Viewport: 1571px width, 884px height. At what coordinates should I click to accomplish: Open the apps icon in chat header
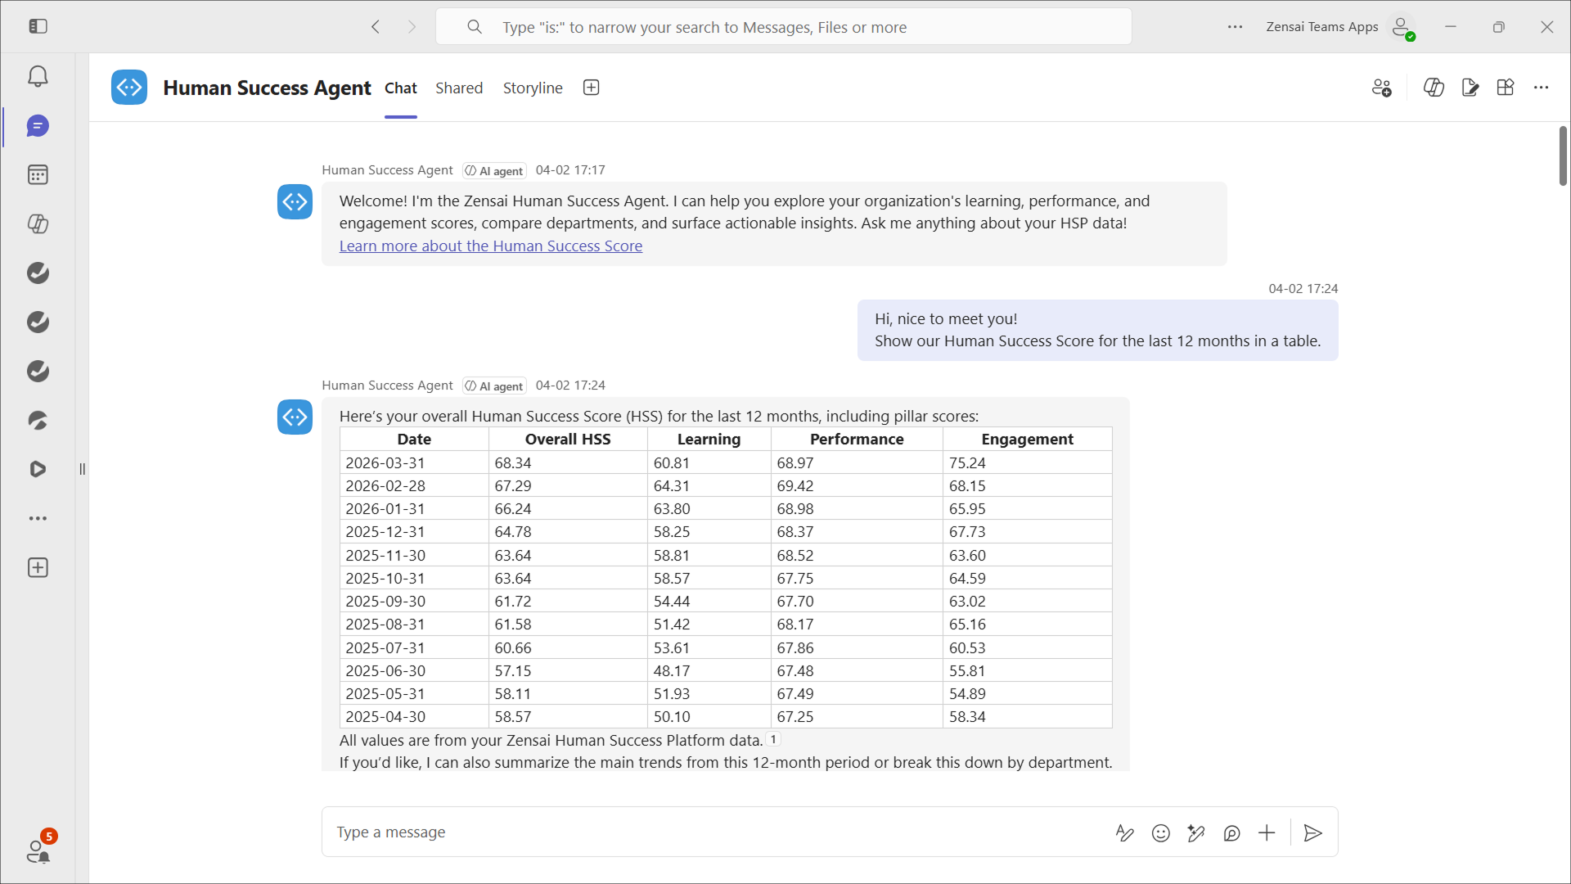[1506, 88]
